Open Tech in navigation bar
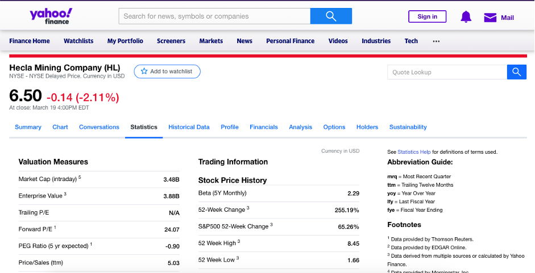 [411, 41]
